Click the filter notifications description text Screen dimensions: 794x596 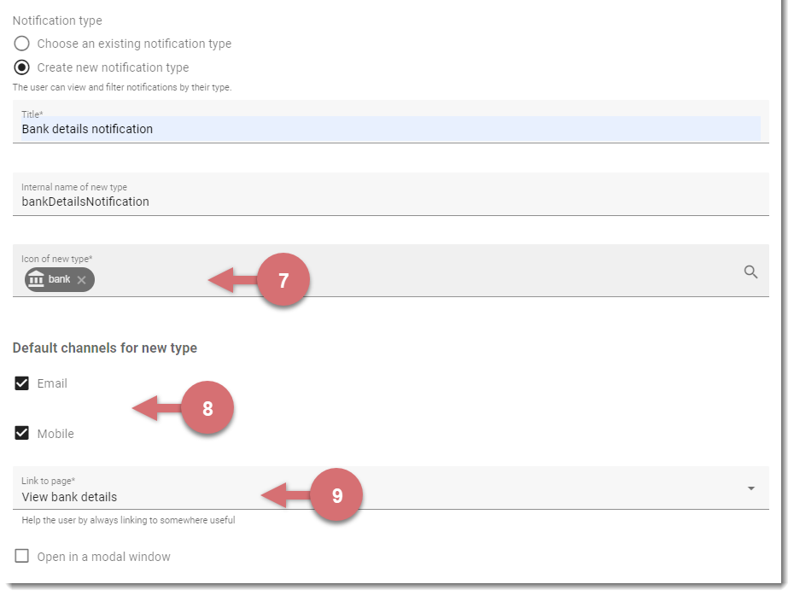122,87
